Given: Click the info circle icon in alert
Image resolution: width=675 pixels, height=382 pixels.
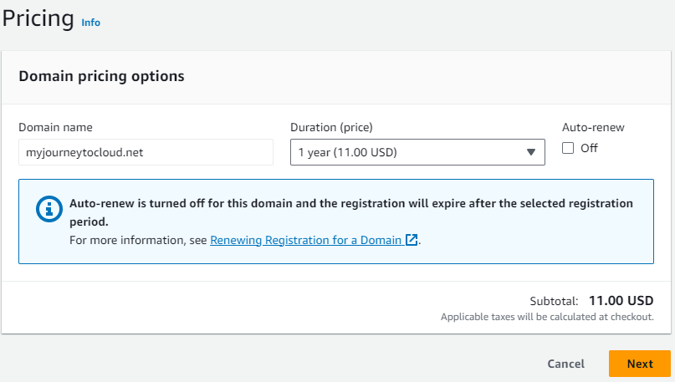Looking at the screenshot, I should pos(49,209).
